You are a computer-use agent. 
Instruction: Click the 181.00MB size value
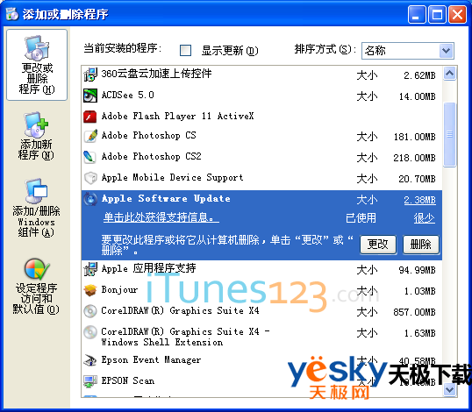[414, 137]
